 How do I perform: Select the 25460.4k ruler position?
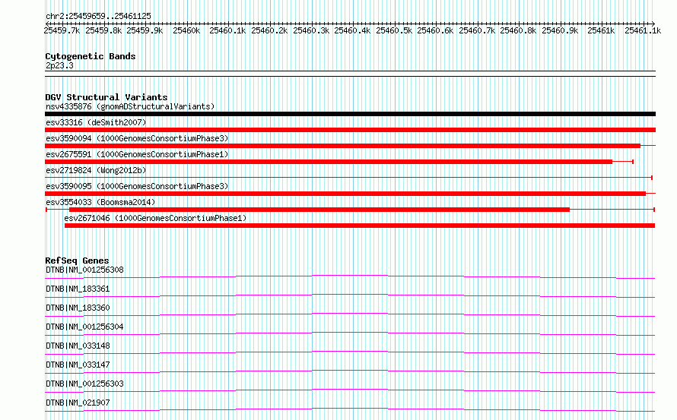click(352, 30)
